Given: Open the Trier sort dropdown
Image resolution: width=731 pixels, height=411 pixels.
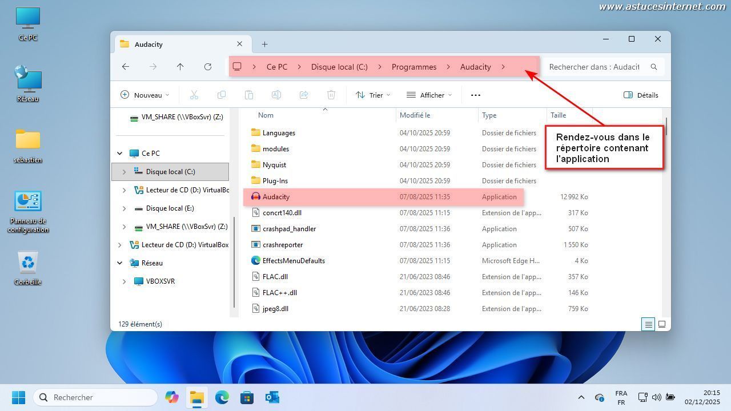Looking at the screenshot, I should point(373,95).
